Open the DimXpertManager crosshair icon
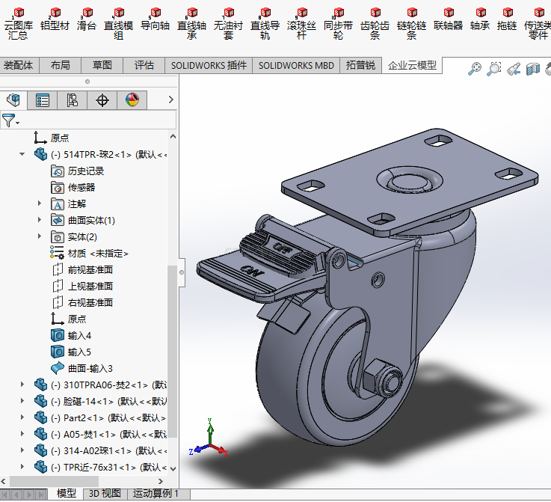 (x=102, y=100)
